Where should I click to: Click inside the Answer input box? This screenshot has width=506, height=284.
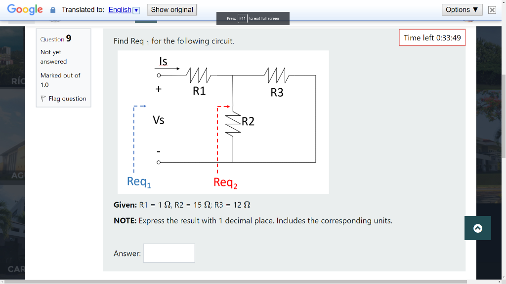pos(169,253)
